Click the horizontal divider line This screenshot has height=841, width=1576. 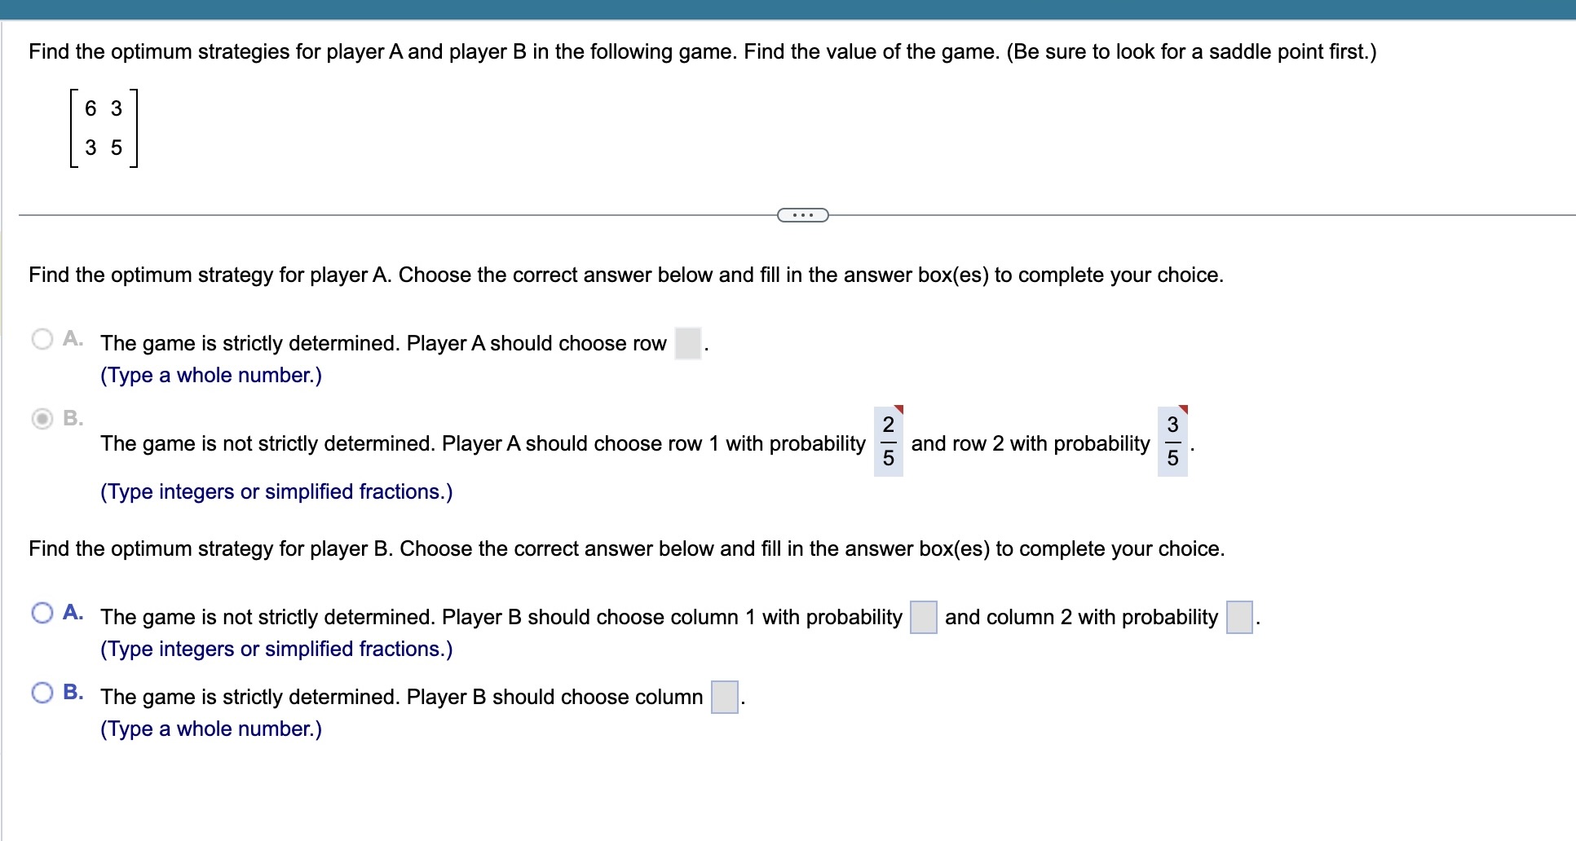[x=408, y=214]
